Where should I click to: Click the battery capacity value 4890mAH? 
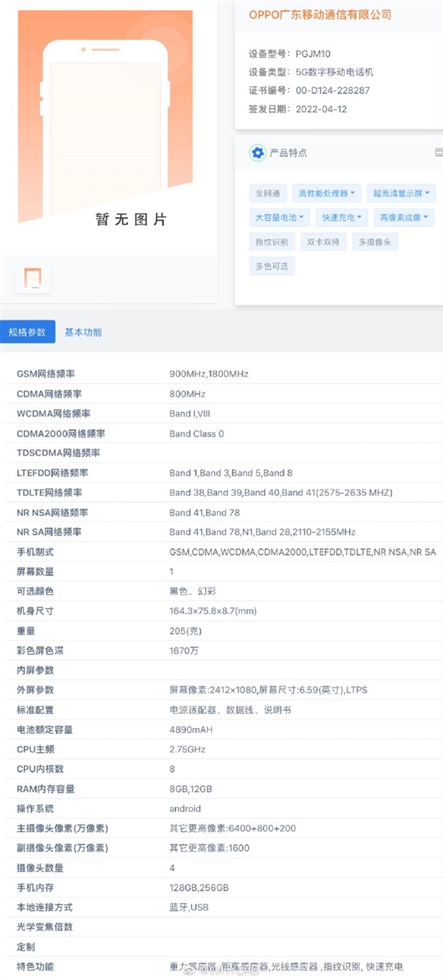tap(191, 729)
